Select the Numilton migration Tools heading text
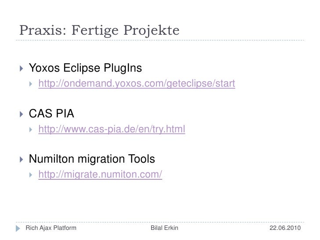The image size is (320, 240). [x=92, y=159]
